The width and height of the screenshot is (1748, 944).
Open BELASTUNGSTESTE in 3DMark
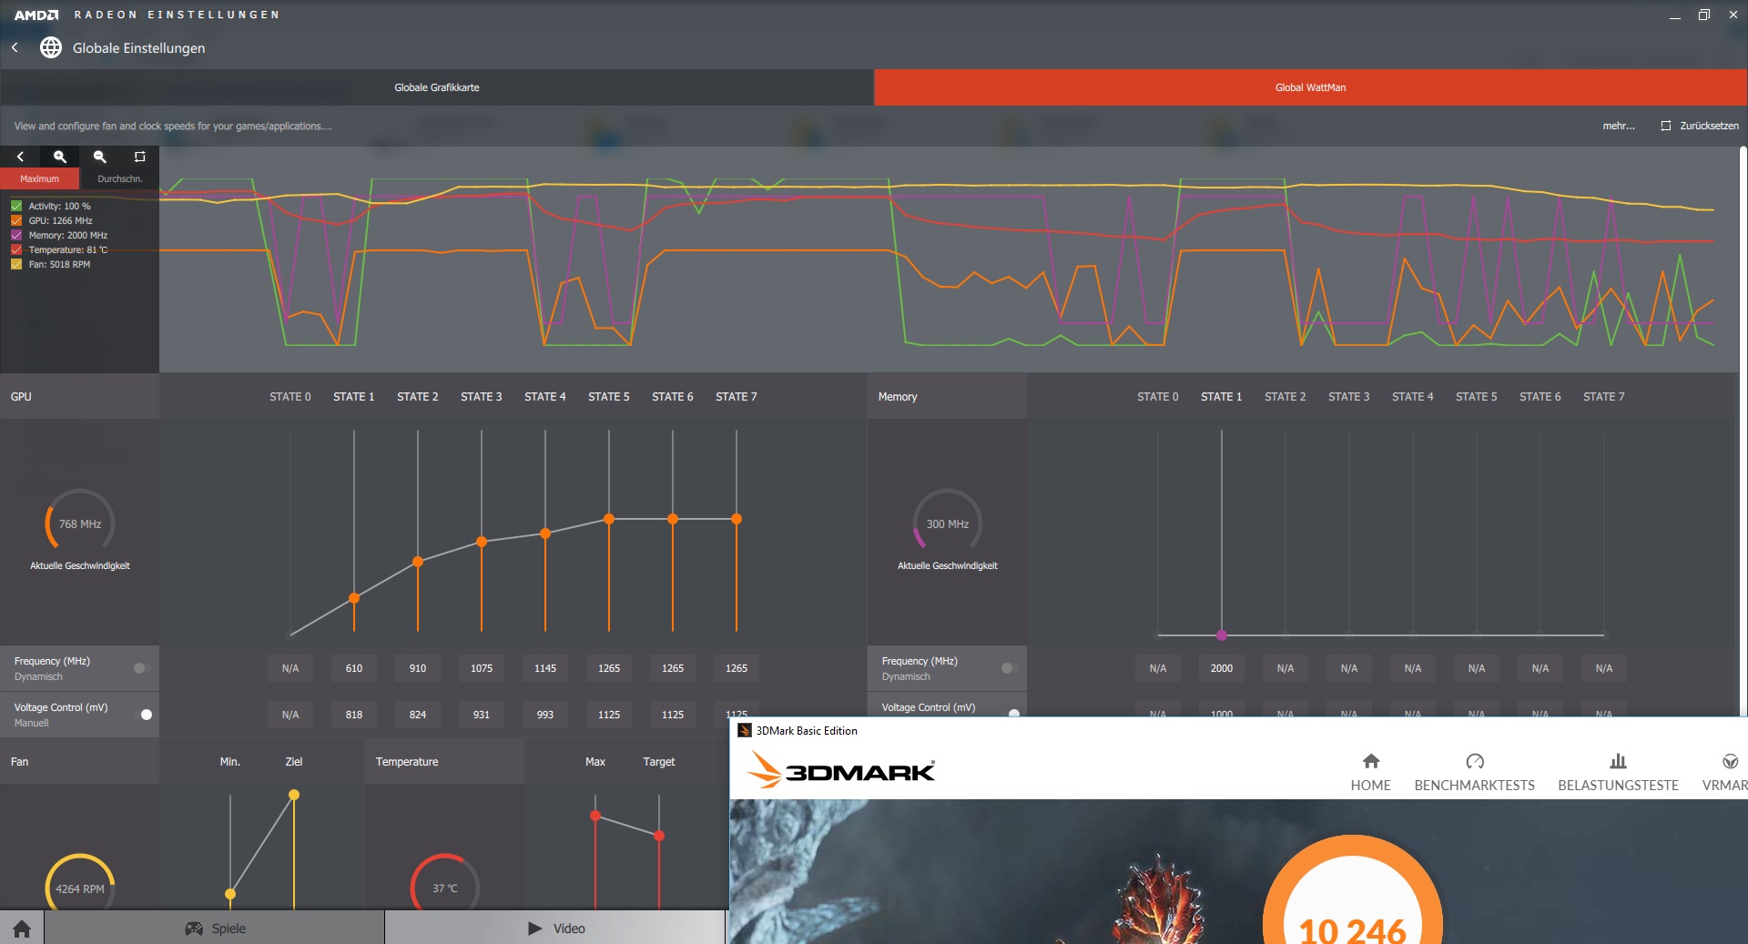1618,773
